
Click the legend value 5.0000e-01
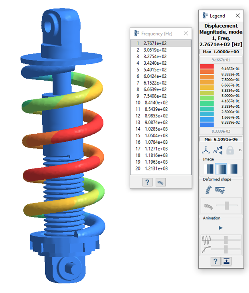(231, 95)
